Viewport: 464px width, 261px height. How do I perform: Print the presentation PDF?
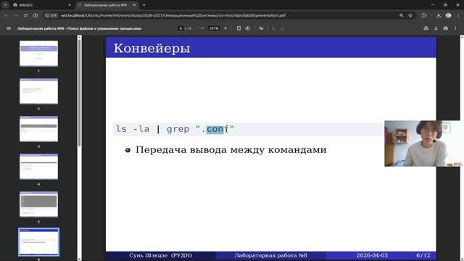click(x=446, y=28)
